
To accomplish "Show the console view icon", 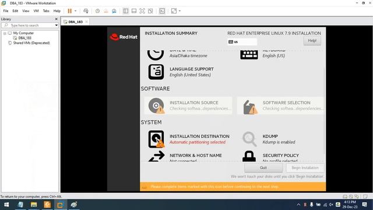I will (x=162, y=11).
